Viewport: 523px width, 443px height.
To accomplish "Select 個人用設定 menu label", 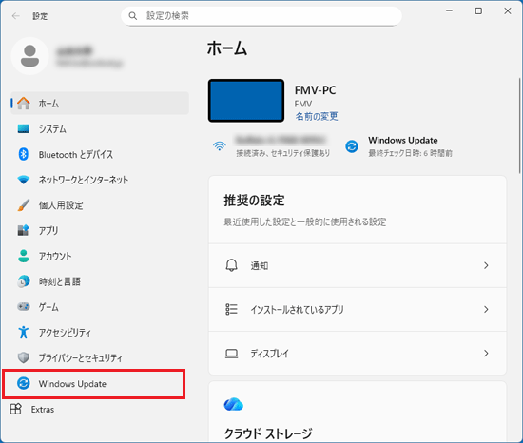I will [x=61, y=205].
